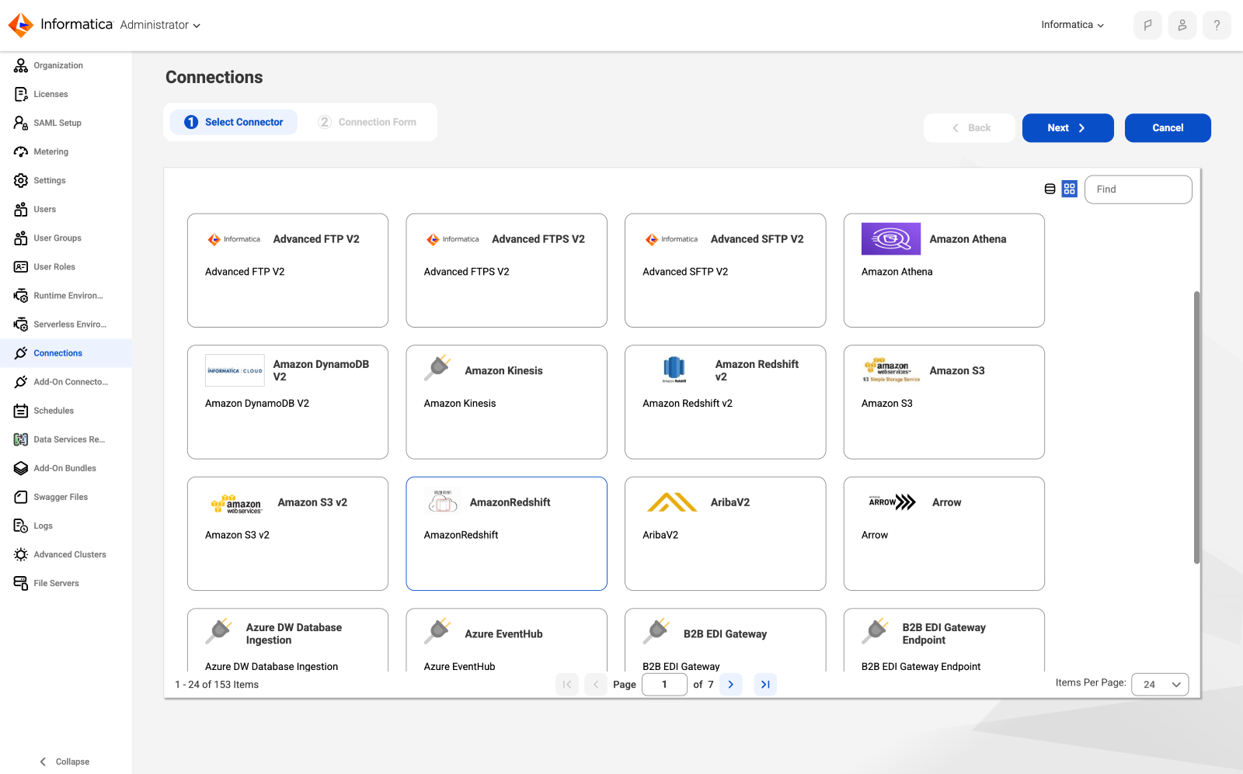The height and width of the screenshot is (774, 1243).
Task: Open SAML Setup icon
Action: point(21,123)
